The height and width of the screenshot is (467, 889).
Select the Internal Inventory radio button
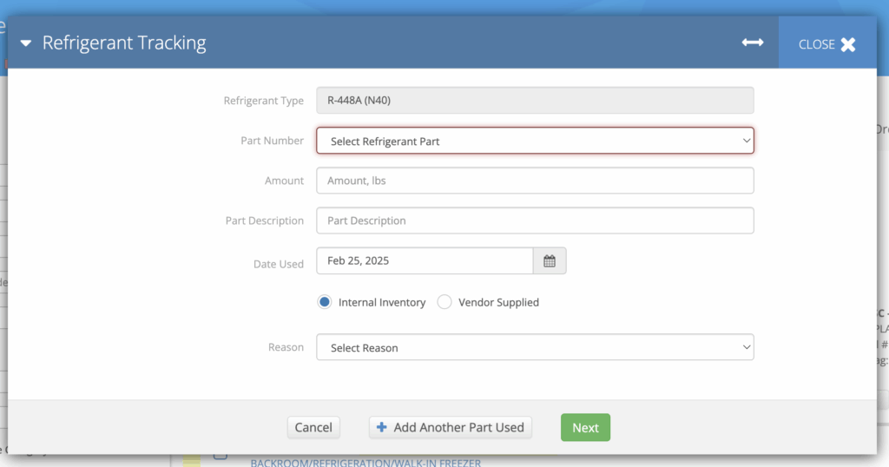point(325,302)
